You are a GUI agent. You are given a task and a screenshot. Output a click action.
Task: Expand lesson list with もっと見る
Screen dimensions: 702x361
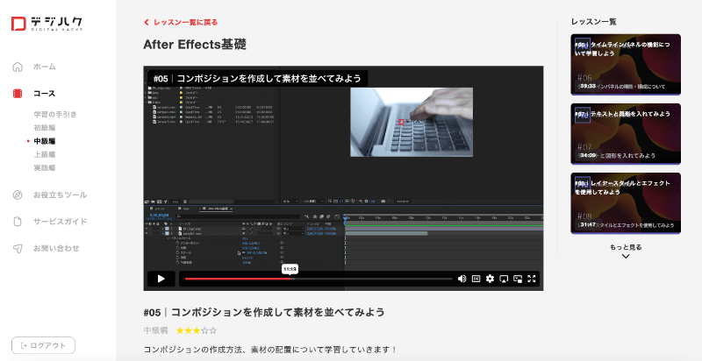[x=625, y=251]
